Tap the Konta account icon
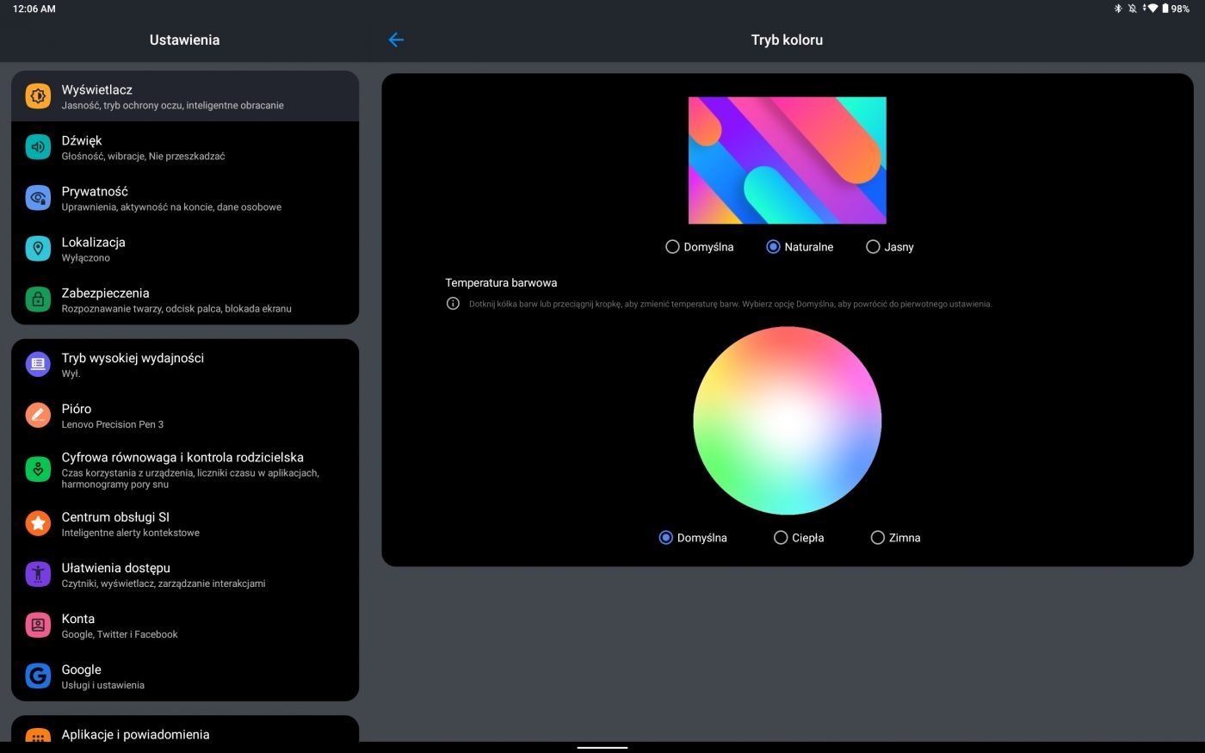Image resolution: width=1205 pixels, height=753 pixels. 38,625
